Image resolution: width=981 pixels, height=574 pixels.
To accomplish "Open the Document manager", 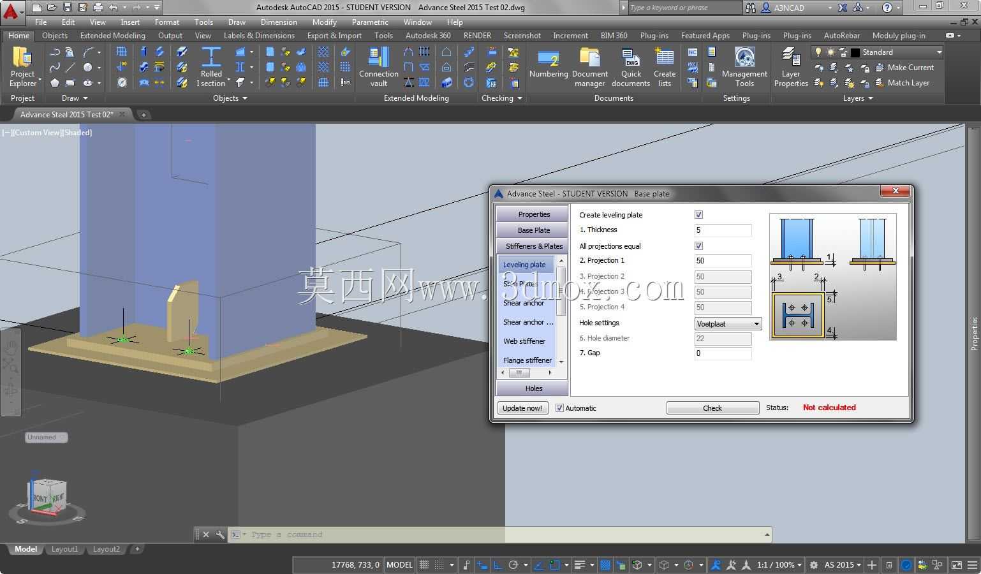I will tap(590, 67).
